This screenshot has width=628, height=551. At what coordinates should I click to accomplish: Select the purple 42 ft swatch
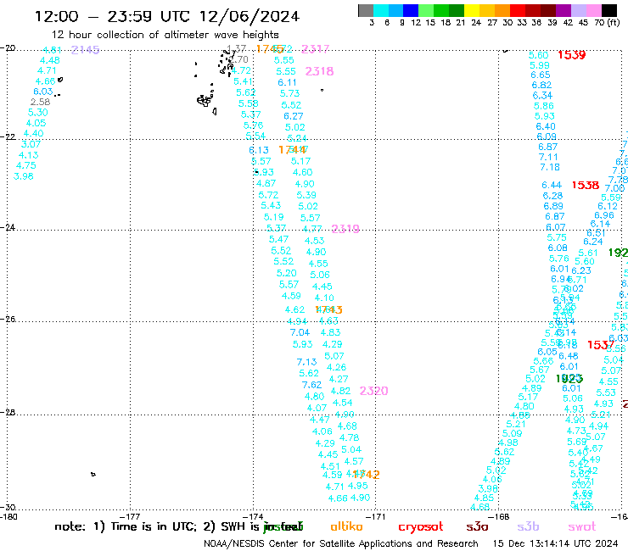coord(564,10)
